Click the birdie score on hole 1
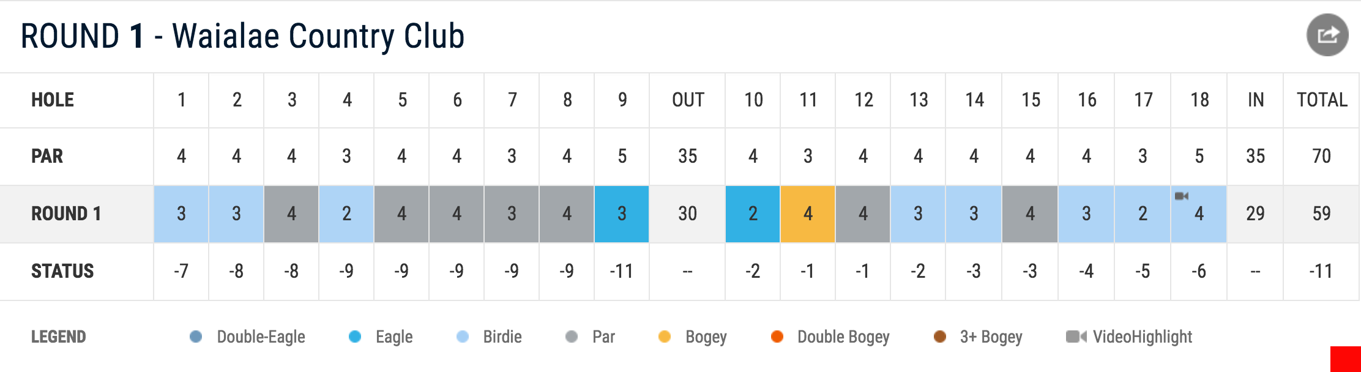 181,214
